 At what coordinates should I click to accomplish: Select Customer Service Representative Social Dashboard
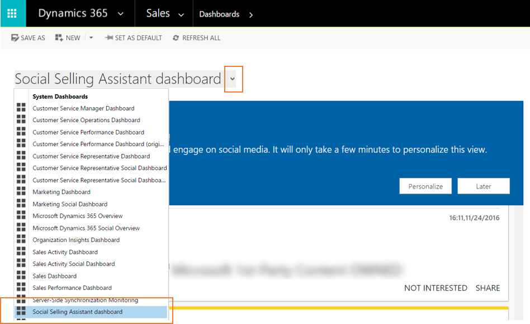100,168
